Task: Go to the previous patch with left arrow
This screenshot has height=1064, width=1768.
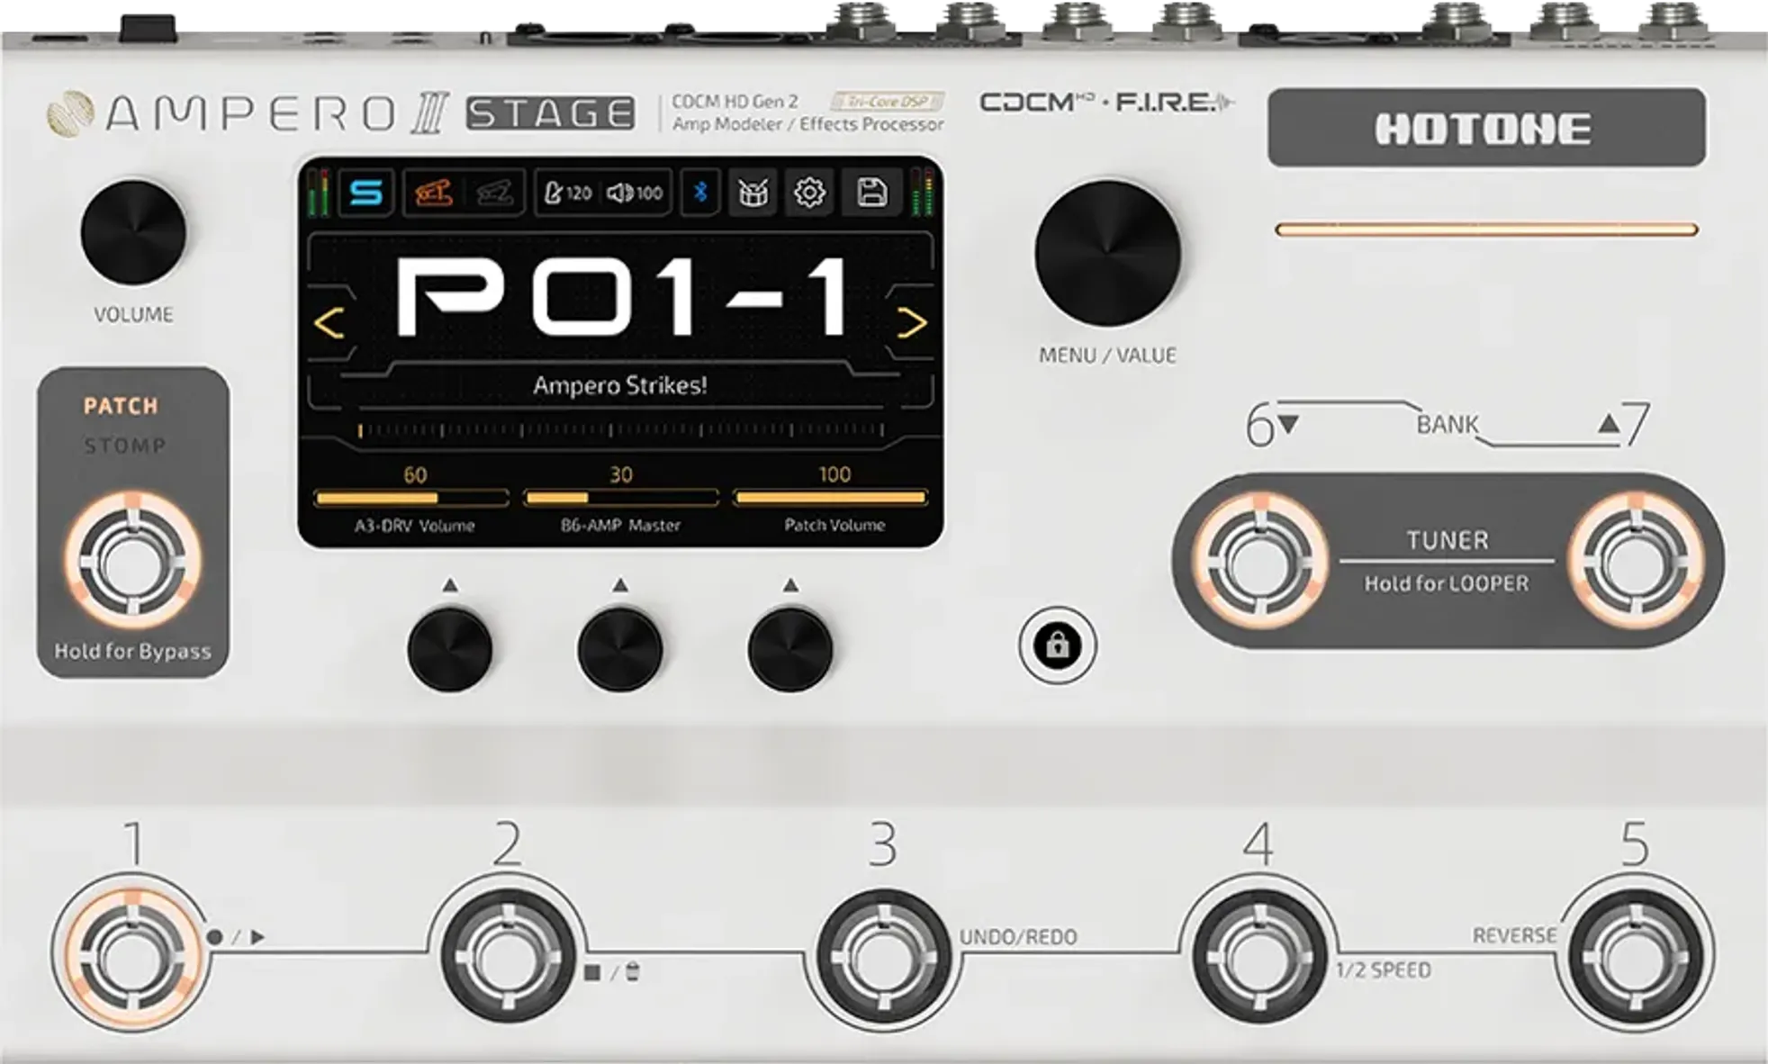Action: (329, 322)
